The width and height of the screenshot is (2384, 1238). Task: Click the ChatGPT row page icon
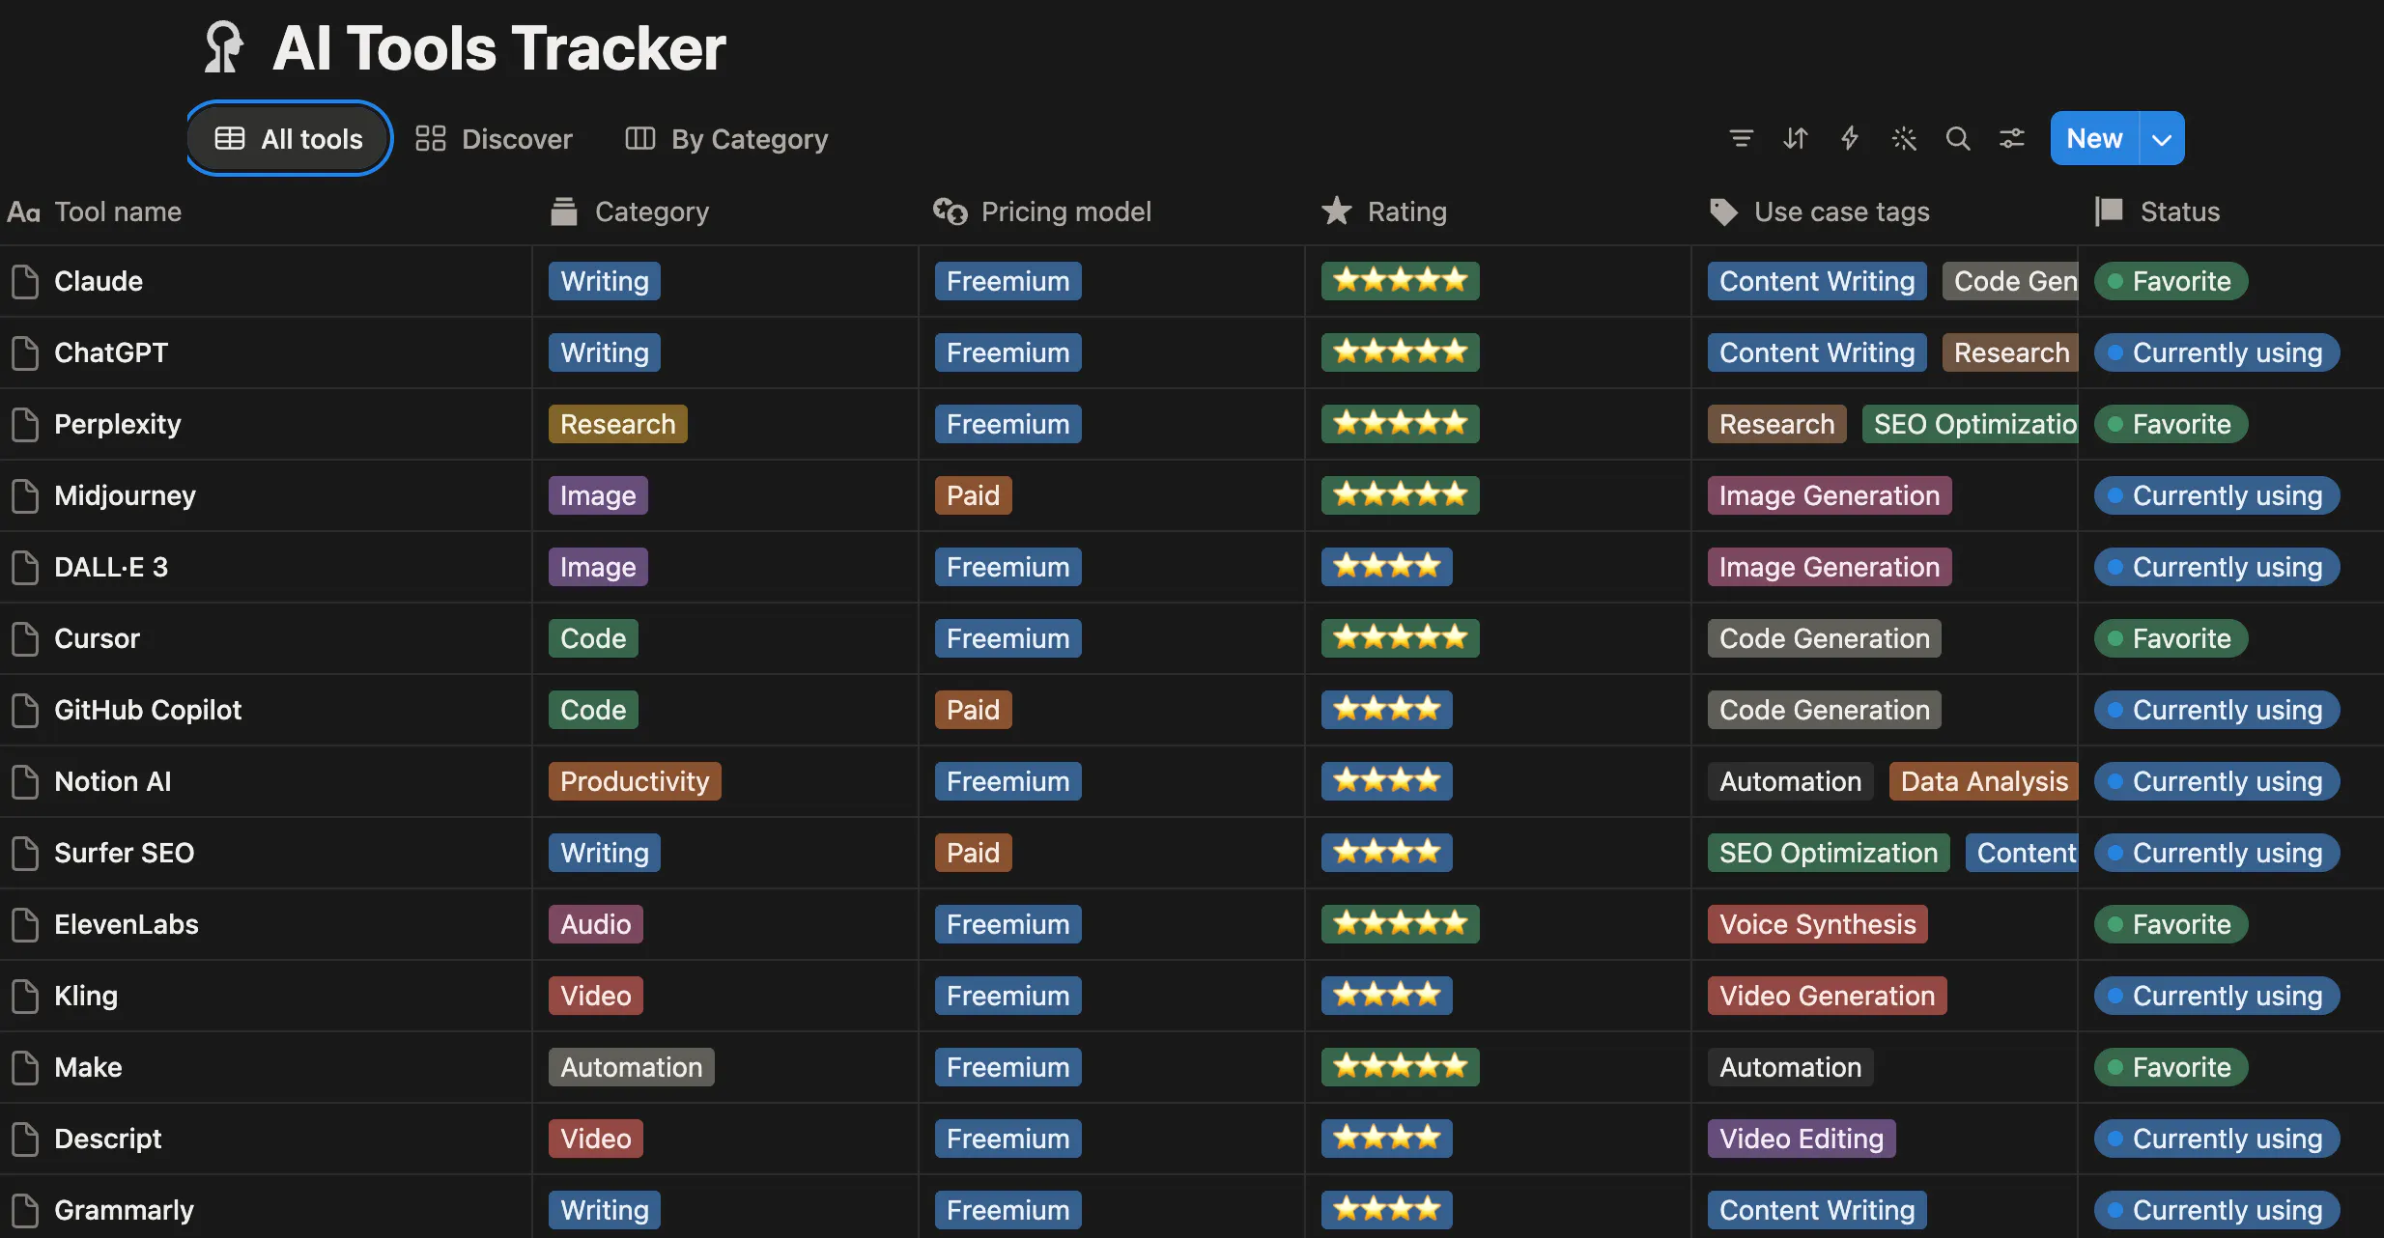click(x=25, y=352)
